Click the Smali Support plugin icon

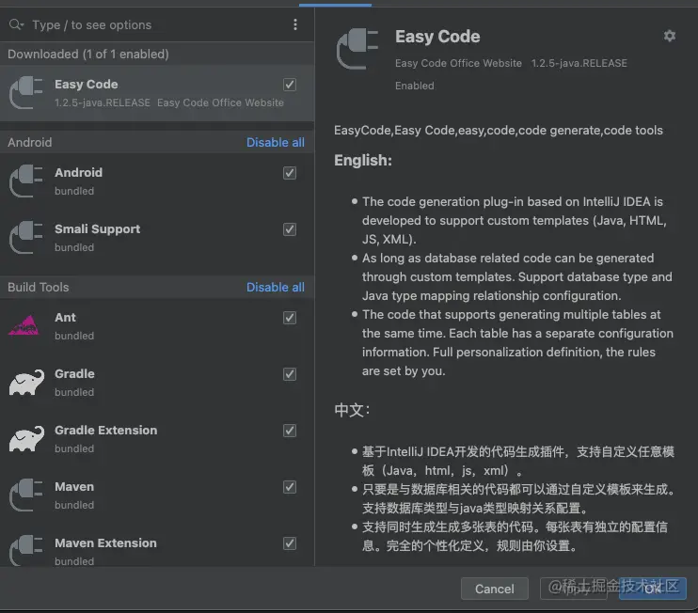[x=26, y=238]
